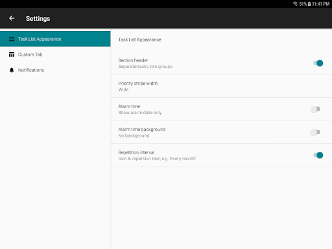
Task: Tap the battery status icon
Action: tap(309, 4)
